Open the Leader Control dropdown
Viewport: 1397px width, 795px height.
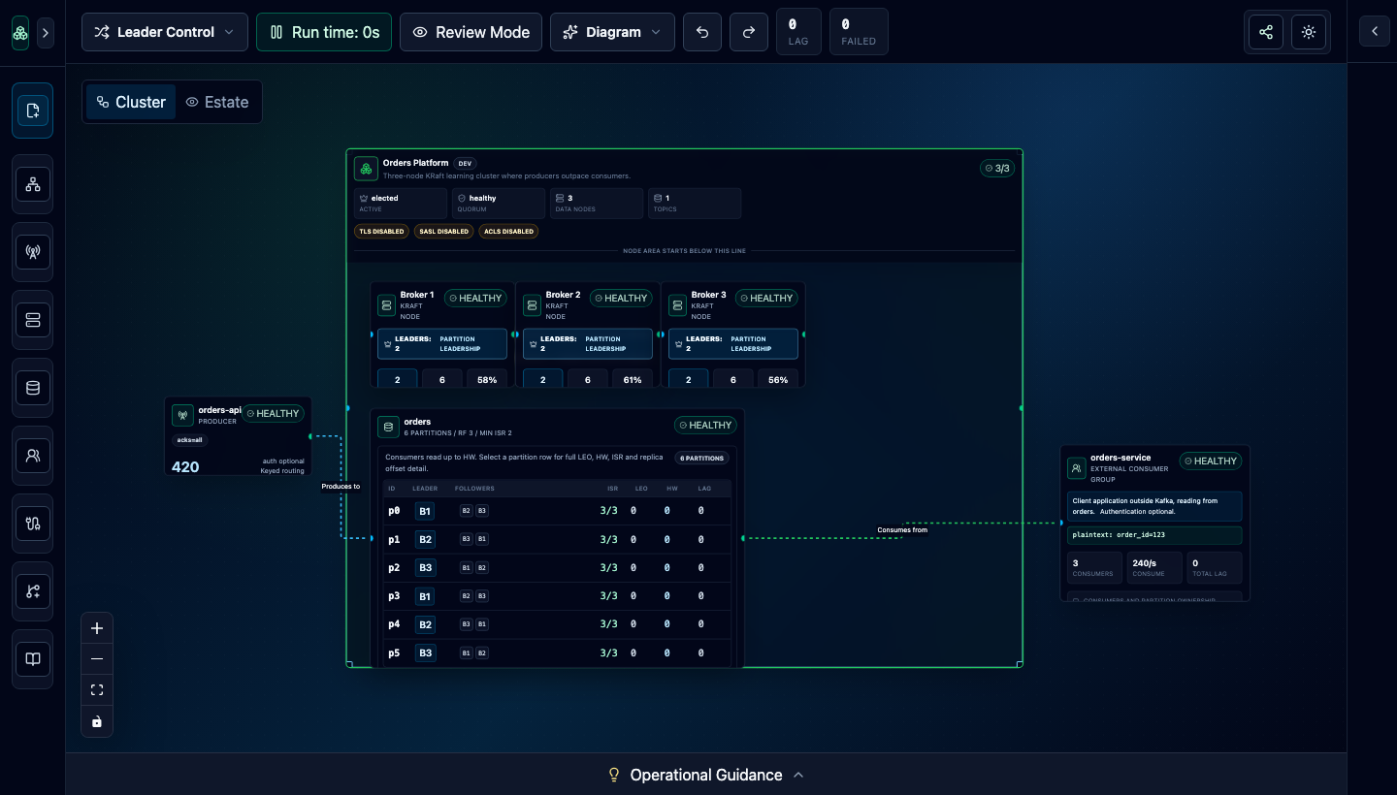[165, 32]
